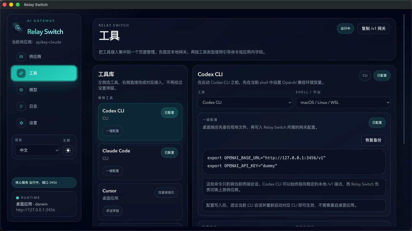Click the Relay Switch logo icon
This screenshot has height=231, width=412.
(x=17, y=27)
